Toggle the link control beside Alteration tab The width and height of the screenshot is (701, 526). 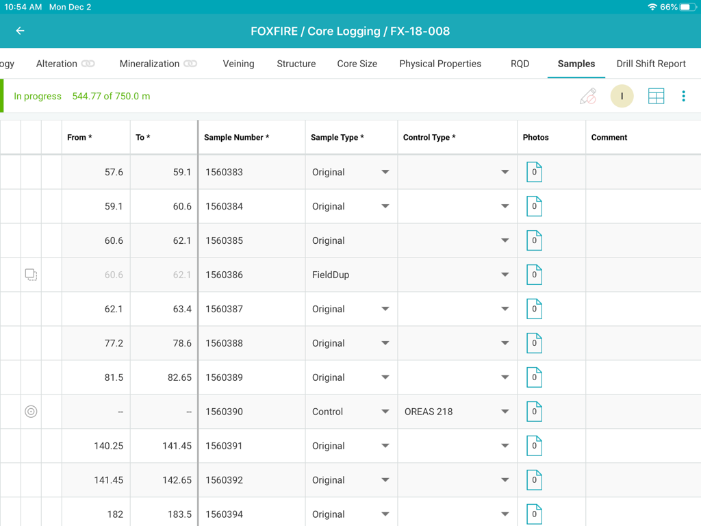click(x=86, y=63)
